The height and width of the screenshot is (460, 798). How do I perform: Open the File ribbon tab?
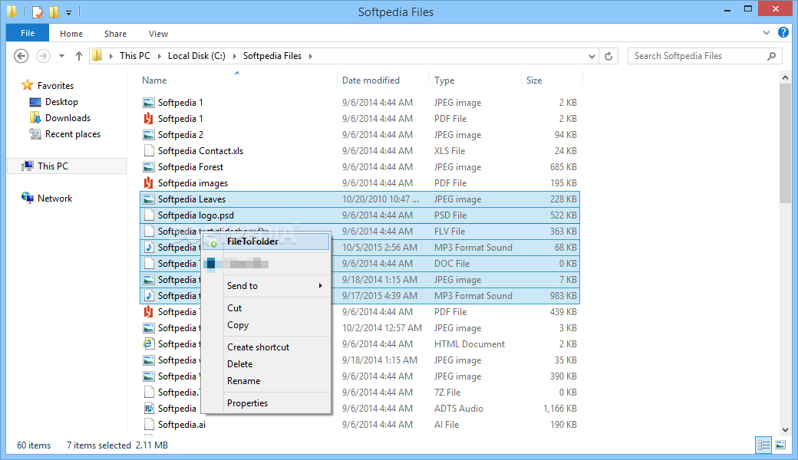[28, 33]
